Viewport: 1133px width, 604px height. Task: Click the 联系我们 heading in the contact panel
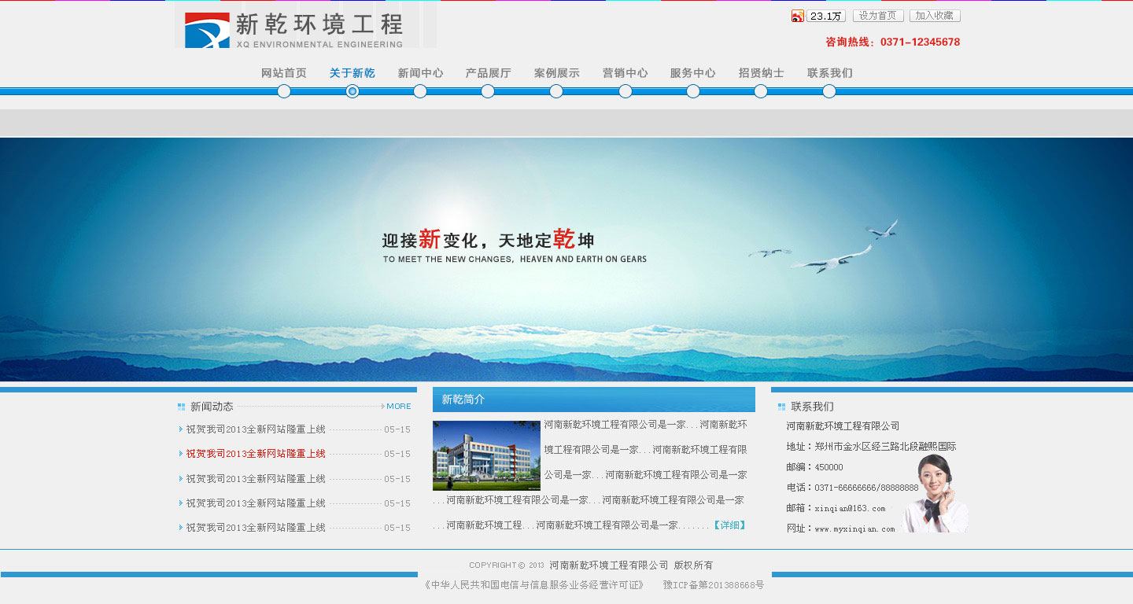[x=812, y=407]
